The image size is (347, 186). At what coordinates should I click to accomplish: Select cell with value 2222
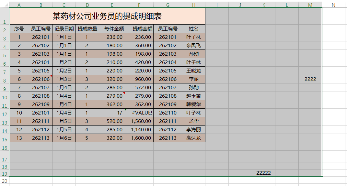coord(310,79)
